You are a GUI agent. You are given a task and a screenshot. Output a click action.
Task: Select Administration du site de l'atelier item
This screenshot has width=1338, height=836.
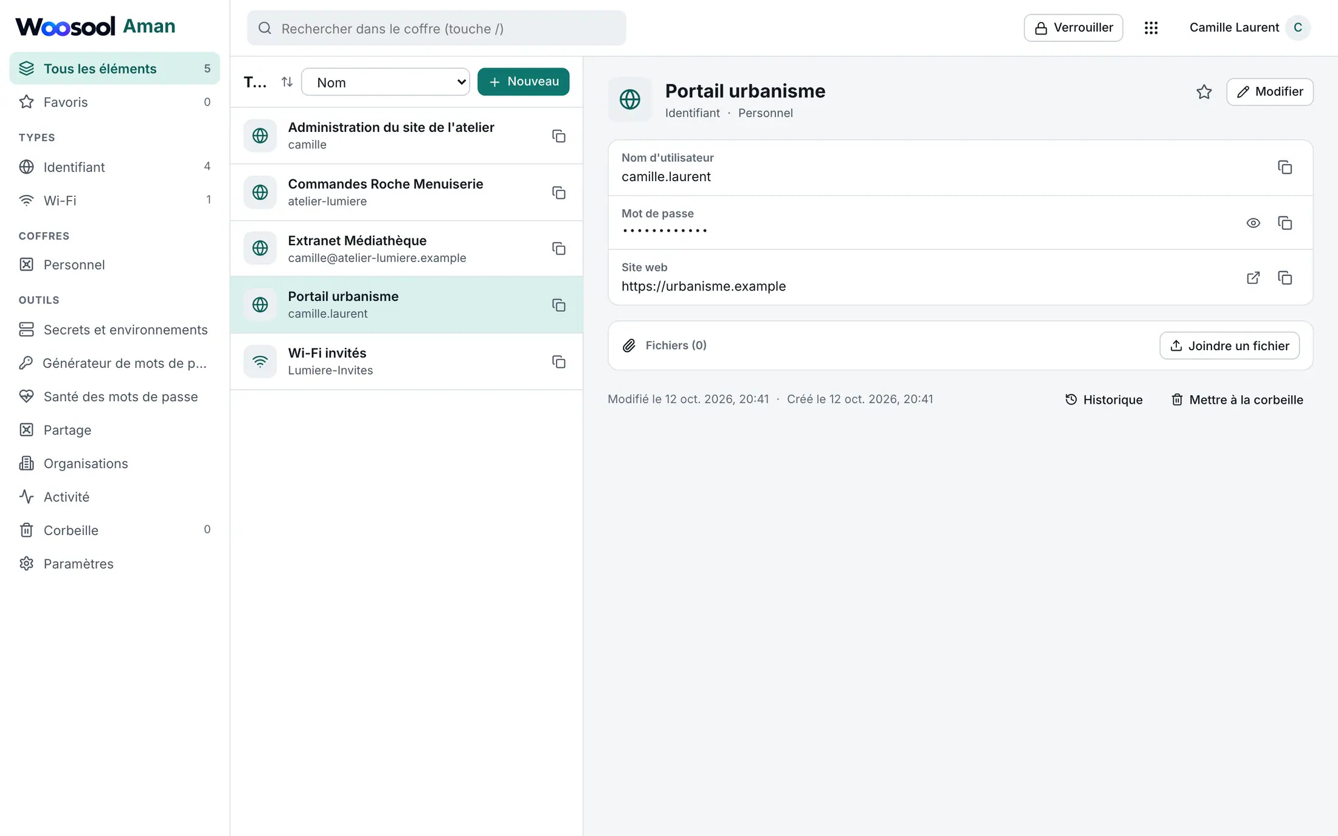(x=406, y=136)
